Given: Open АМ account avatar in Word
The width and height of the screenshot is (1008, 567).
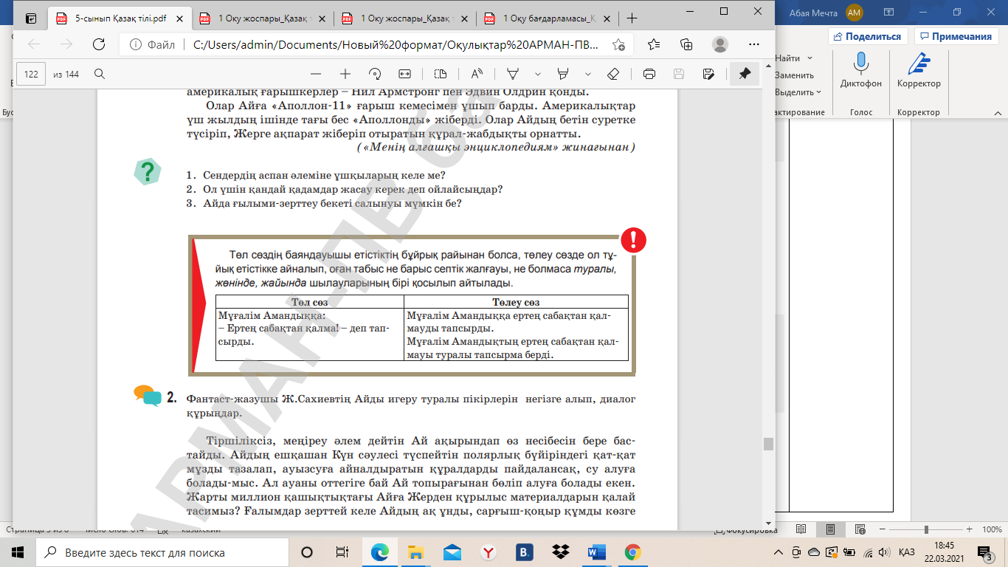Looking at the screenshot, I should click(x=855, y=12).
